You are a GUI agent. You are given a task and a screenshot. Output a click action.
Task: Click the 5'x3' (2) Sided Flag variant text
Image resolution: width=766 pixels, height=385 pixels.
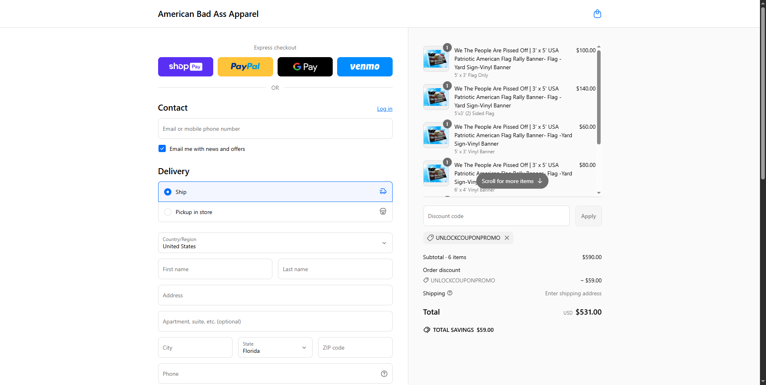click(x=474, y=113)
